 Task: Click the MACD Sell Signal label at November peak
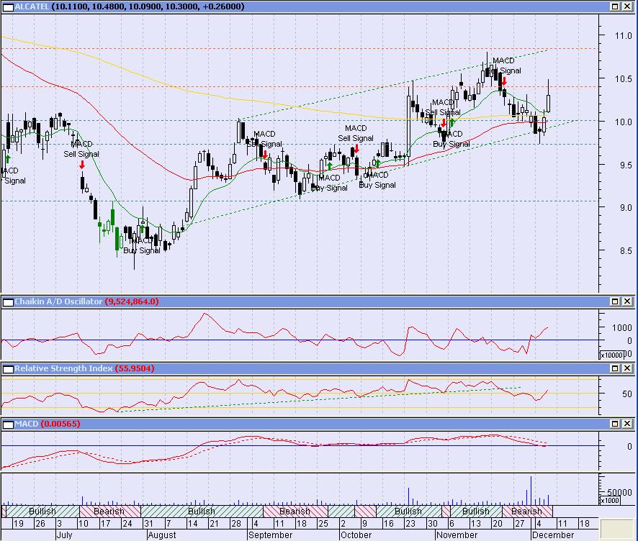(503, 66)
